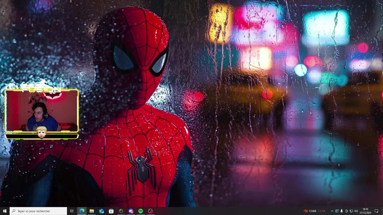Open the Windows Start menu
Screen dimensions: 383x215
4,211
